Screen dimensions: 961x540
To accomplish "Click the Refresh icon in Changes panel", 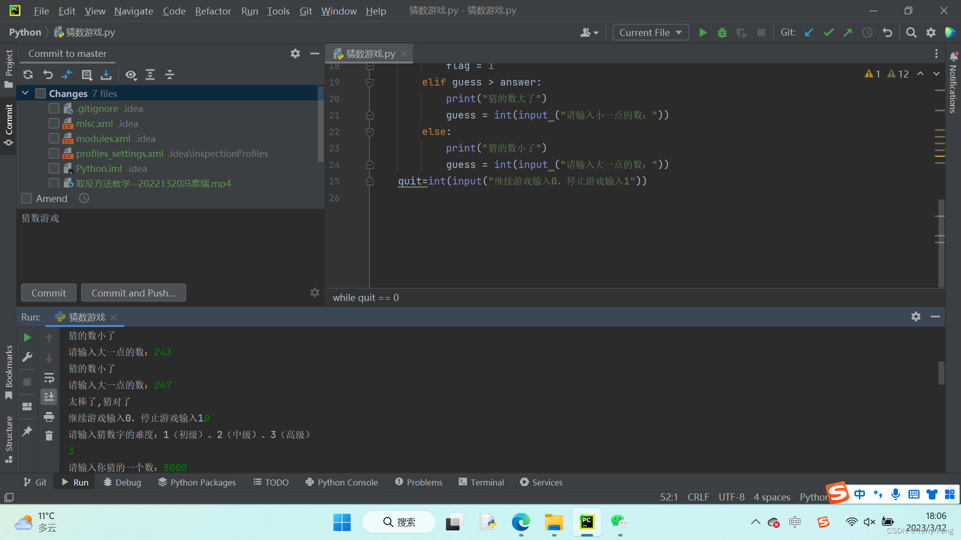I will click(28, 74).
